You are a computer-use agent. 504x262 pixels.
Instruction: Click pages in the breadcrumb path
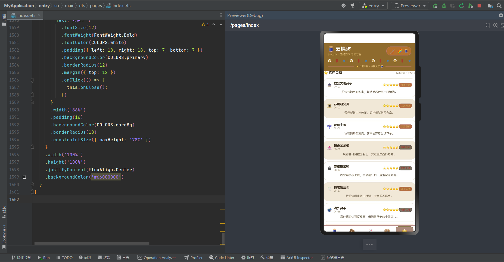96,5
